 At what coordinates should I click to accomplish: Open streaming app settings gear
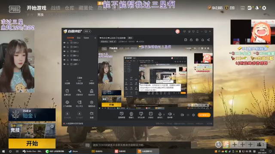pos(193,115)
